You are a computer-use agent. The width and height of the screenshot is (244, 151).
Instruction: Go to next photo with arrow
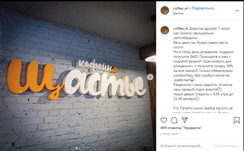[x=150, y=77]
